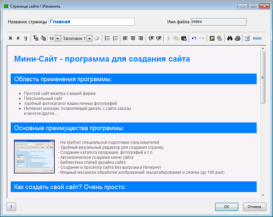Viewport: 273px width, 217px height.
Task: Open the text color picker
Action: pyautogui.click(x=36, y=38)
